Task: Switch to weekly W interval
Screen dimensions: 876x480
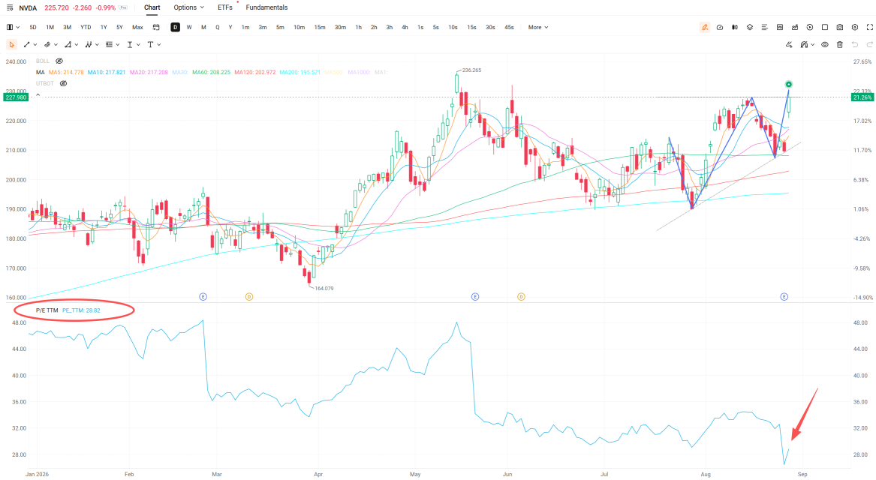Action: click(x=189, y=27)
